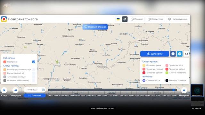Click Катеринопіль label on the map
The height and width of the screenshot is (115, 205).
click(x=68, y=36)
